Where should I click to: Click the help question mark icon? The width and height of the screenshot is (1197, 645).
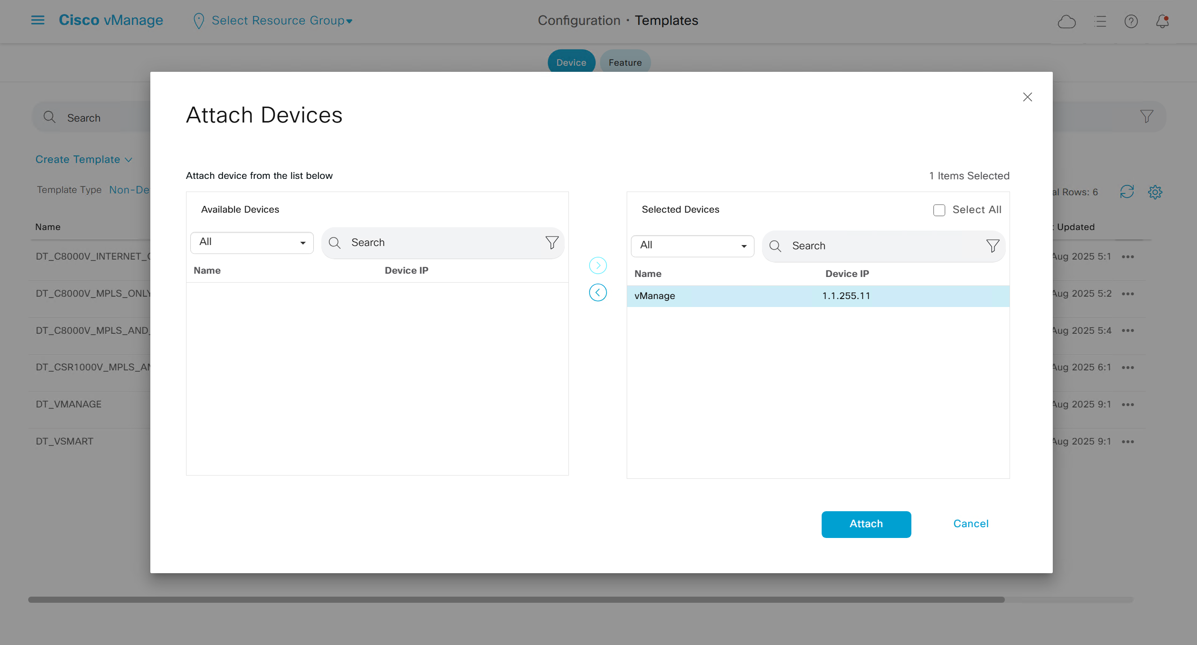tap(1131, 21)
